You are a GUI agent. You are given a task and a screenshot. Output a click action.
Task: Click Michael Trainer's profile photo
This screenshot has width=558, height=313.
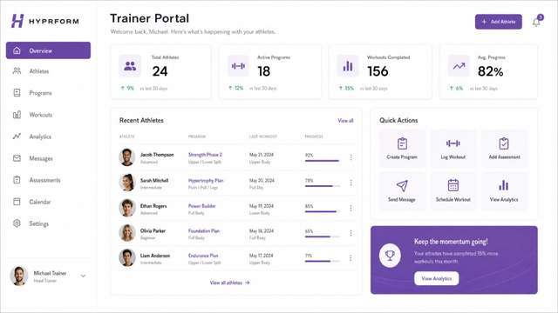tap(19, 276)
